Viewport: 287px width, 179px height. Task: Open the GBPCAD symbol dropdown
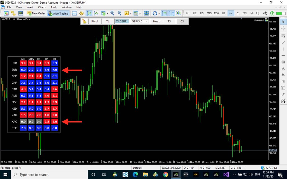coord(140,21)
